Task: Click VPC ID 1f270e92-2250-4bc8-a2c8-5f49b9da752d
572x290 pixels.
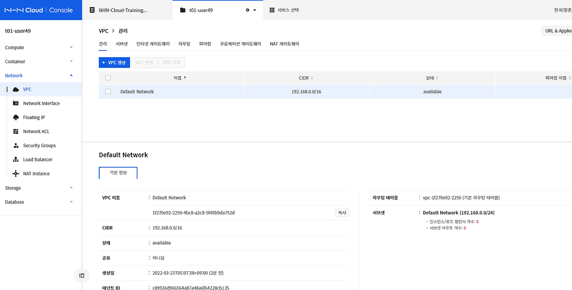Action: (193, 213)
